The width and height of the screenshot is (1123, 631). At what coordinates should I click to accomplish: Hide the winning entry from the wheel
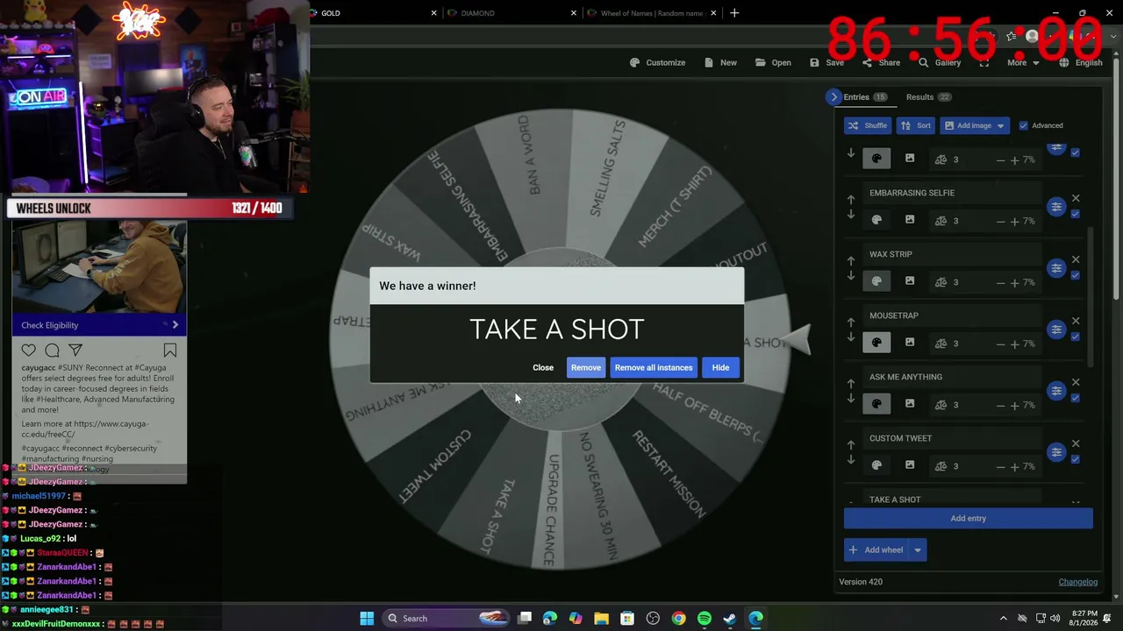[x=720, y=367]
